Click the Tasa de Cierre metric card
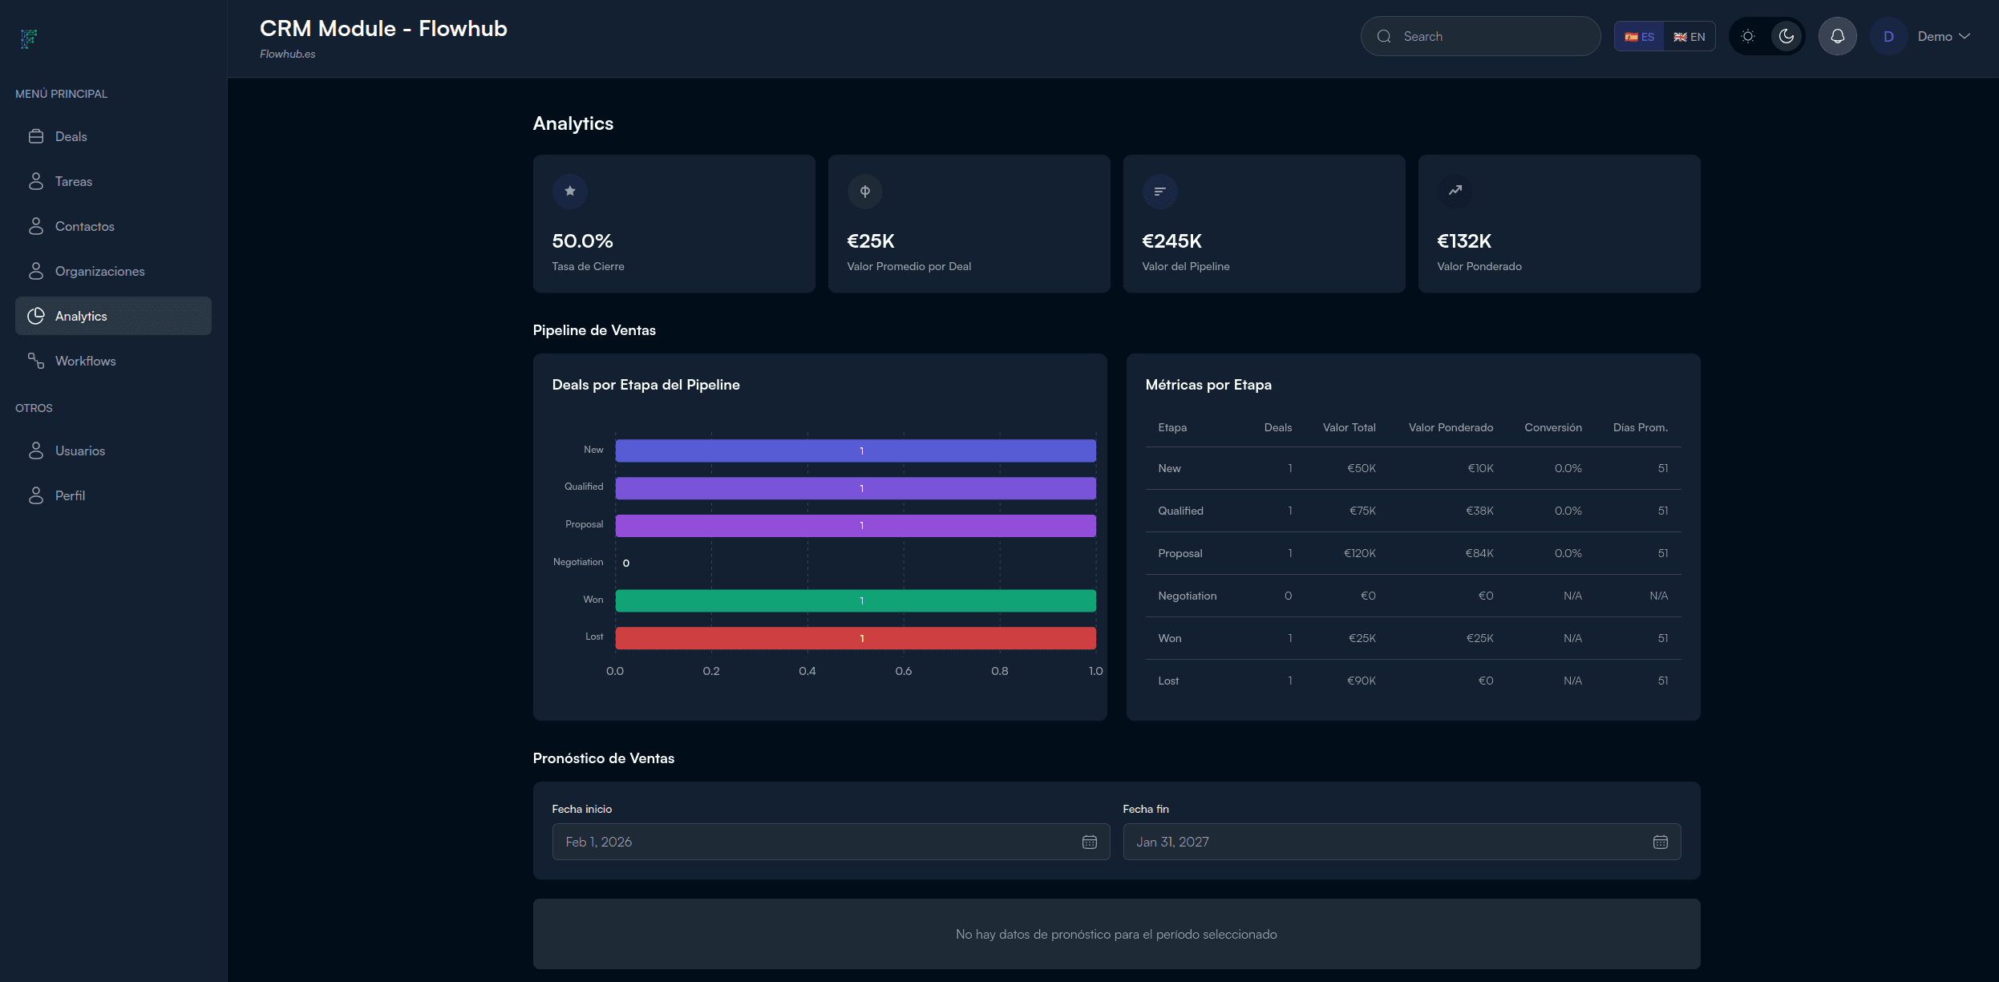This screenshot has width=1999, height=982. pos(674,224)
